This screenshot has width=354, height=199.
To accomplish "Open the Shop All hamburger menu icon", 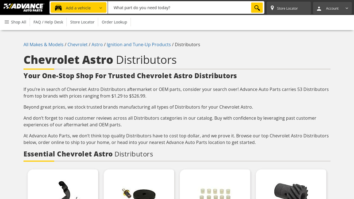I will 7,22.
